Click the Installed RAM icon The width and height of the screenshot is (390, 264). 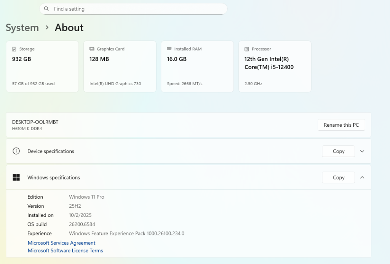(169, 49)
